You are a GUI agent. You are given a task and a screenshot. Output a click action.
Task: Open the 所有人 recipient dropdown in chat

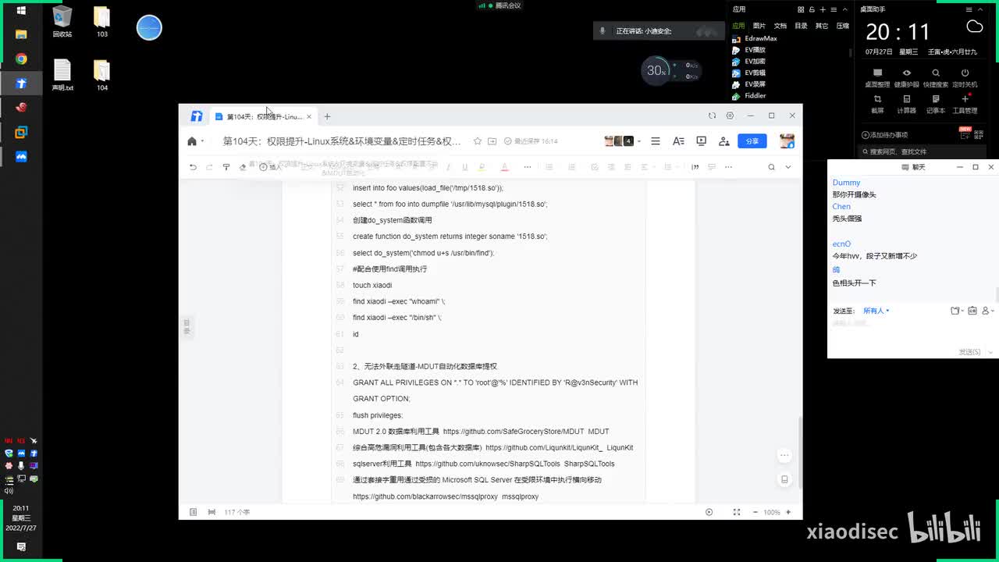pos(876,311)
